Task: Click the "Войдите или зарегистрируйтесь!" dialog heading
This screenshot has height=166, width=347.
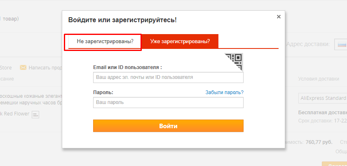Action: [122, 20]
